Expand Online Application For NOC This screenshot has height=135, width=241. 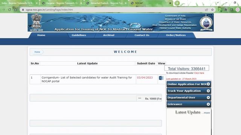(x=189, y=84)
